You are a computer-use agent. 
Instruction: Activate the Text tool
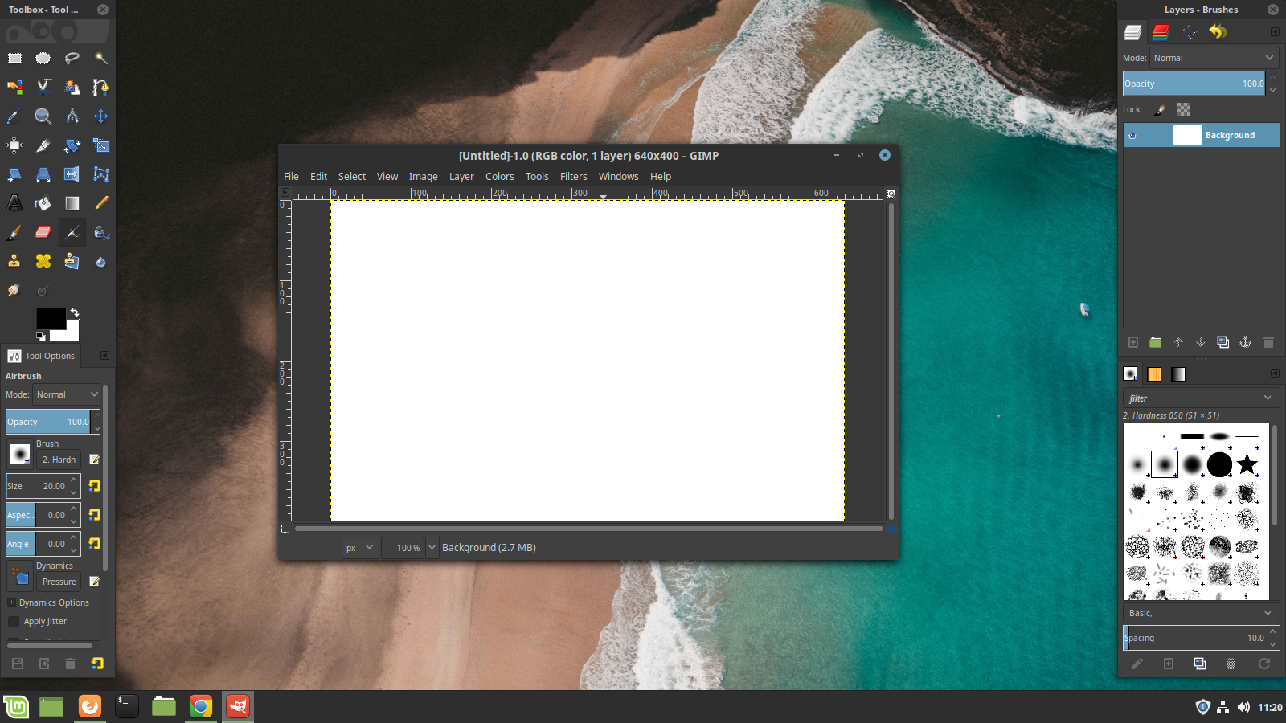point(14,203)
